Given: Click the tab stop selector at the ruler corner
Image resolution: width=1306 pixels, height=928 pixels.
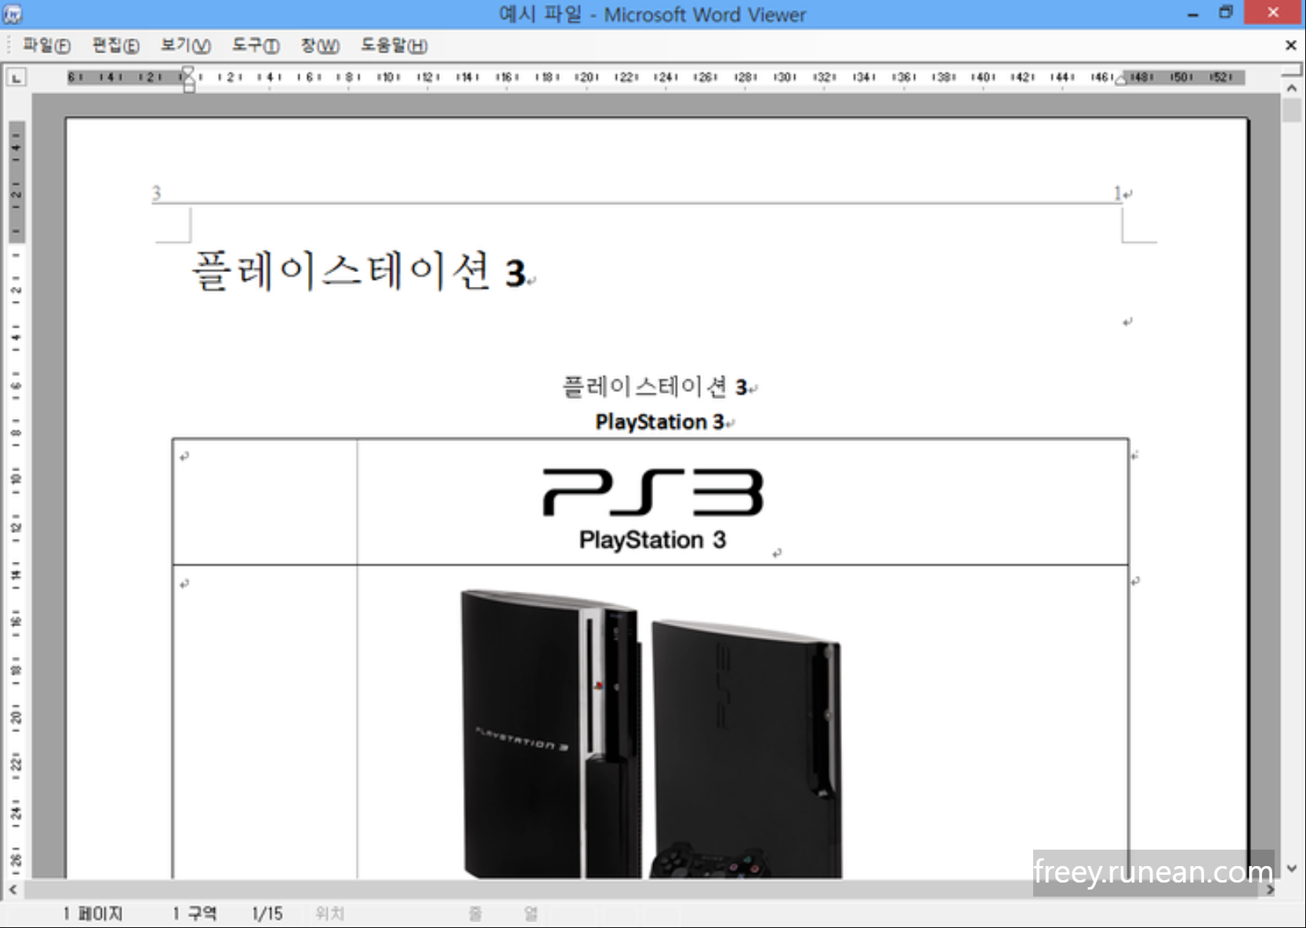Looking at the screenshot, I should tap(15, 77).
